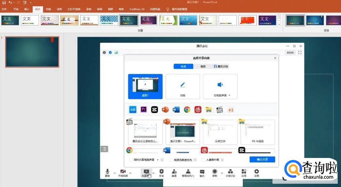The width and height of the screenshot is (341, 187).
Task: Open the 文件 menu in PowerPoint
Action: tap(4, 9)
